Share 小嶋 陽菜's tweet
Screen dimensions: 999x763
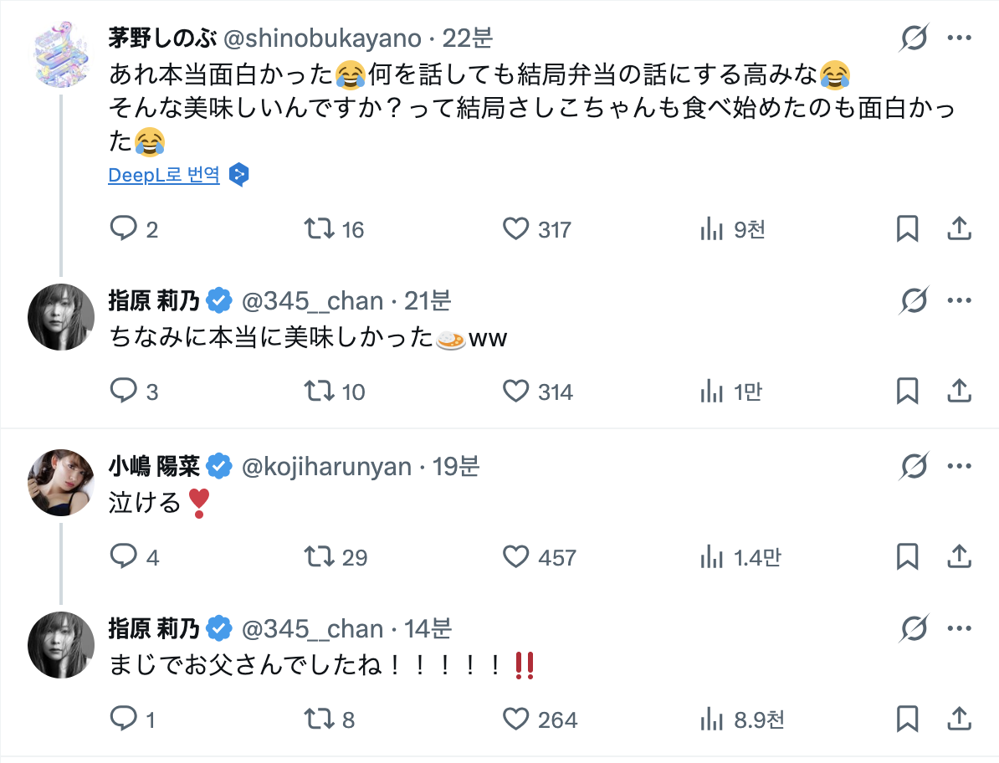pyautogui.click(x=958, y=556)
